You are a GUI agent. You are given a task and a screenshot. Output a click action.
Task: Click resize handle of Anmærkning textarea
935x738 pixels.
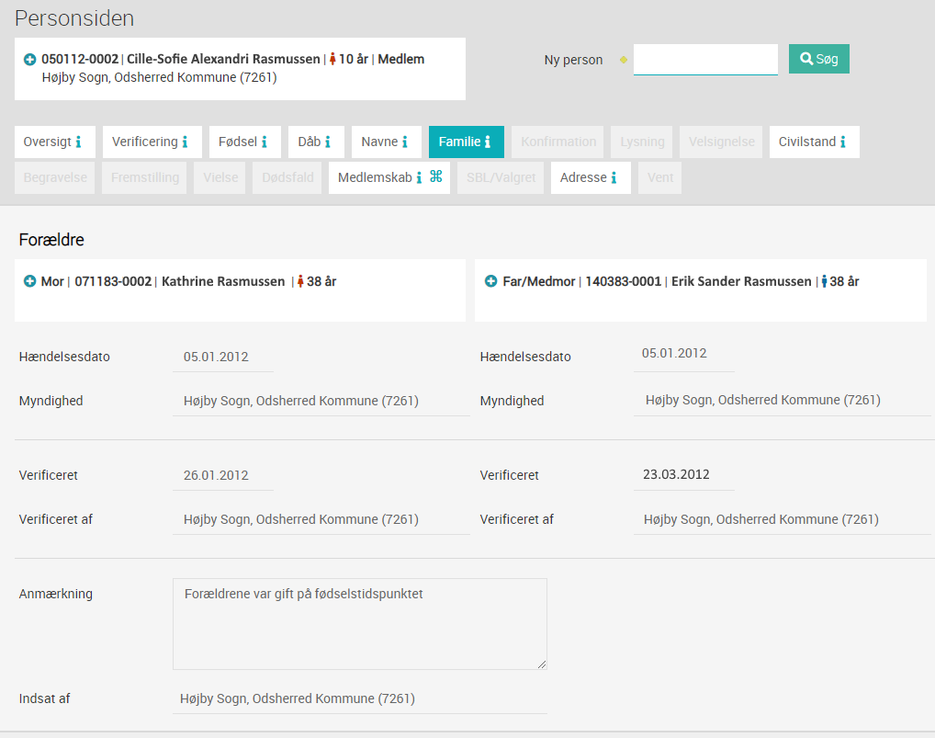point(542,664)
